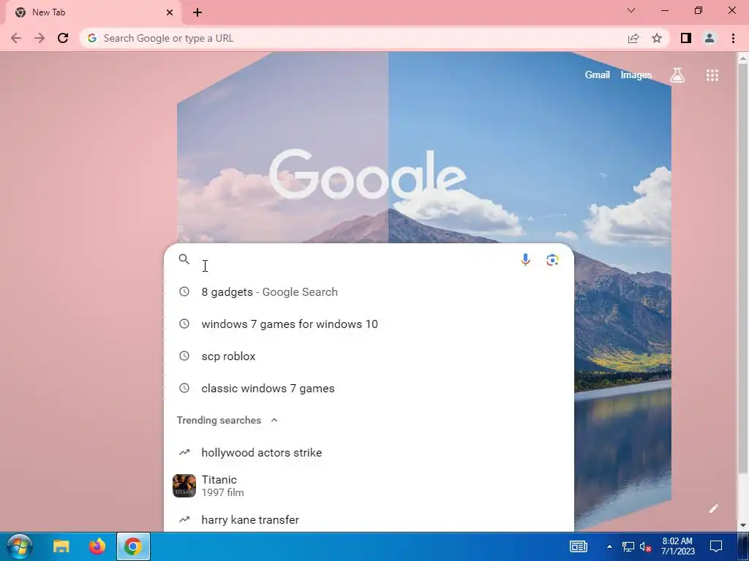Open the notification center icon

(716, 546)
